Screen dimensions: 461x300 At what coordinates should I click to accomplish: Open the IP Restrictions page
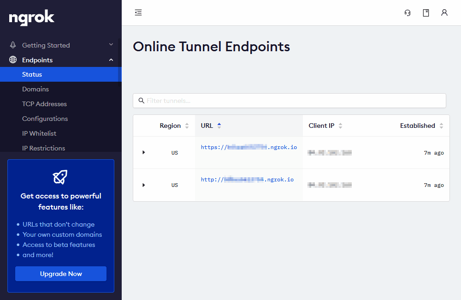(x=43, y=148)
